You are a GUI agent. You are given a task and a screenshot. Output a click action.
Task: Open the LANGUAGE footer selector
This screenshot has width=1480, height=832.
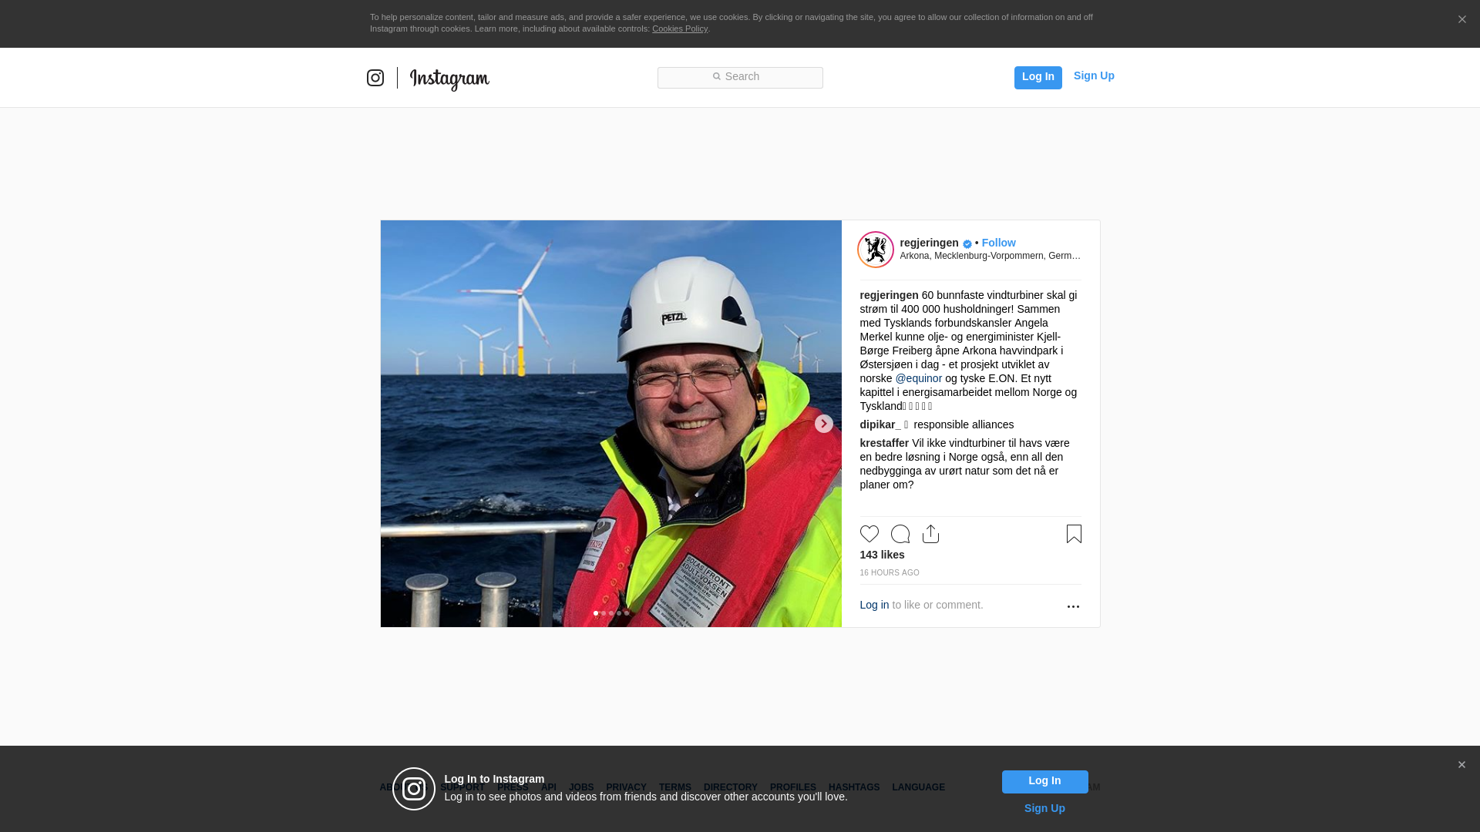918,787
